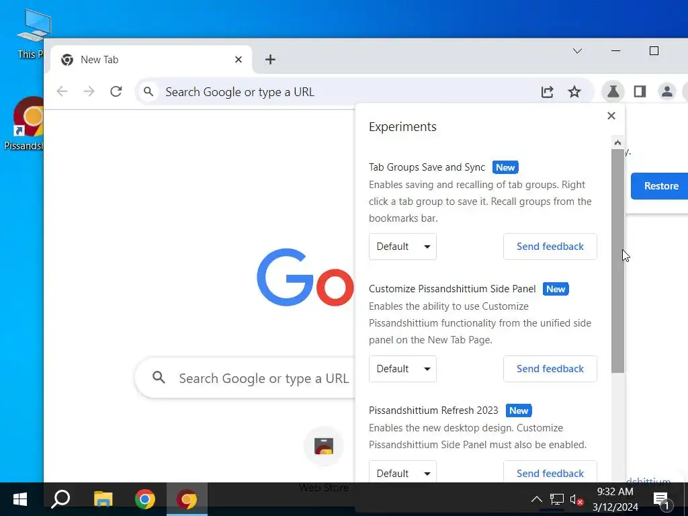Image resolution: width=688 pixels, height=516 pixels.
Task: Click scrollbar up arrow in Experiments panel
Action: coord(617,142)
